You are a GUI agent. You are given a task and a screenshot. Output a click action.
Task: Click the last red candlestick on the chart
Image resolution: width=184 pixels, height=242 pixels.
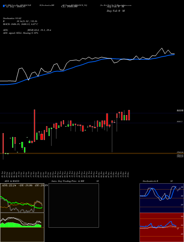(129, 115)
